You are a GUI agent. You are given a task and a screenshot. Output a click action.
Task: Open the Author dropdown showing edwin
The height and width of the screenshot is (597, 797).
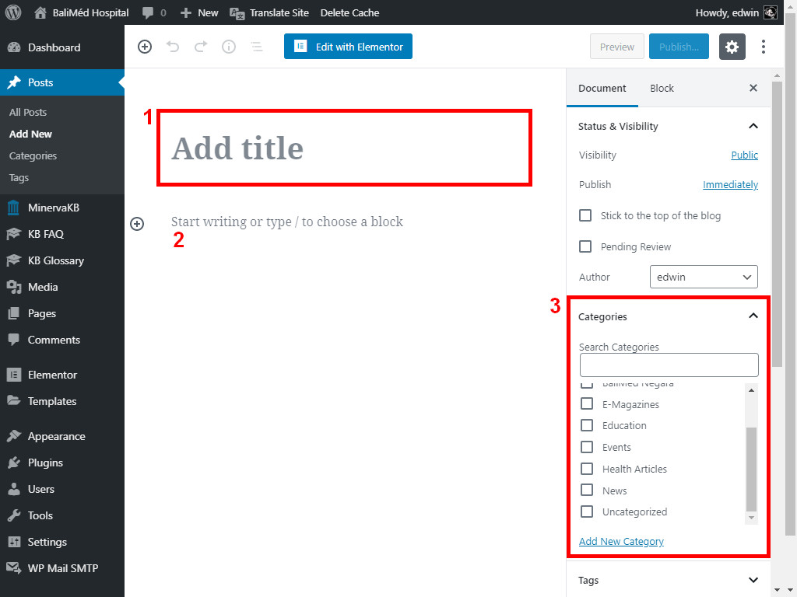pyautogui.click(x=704, y=277)
